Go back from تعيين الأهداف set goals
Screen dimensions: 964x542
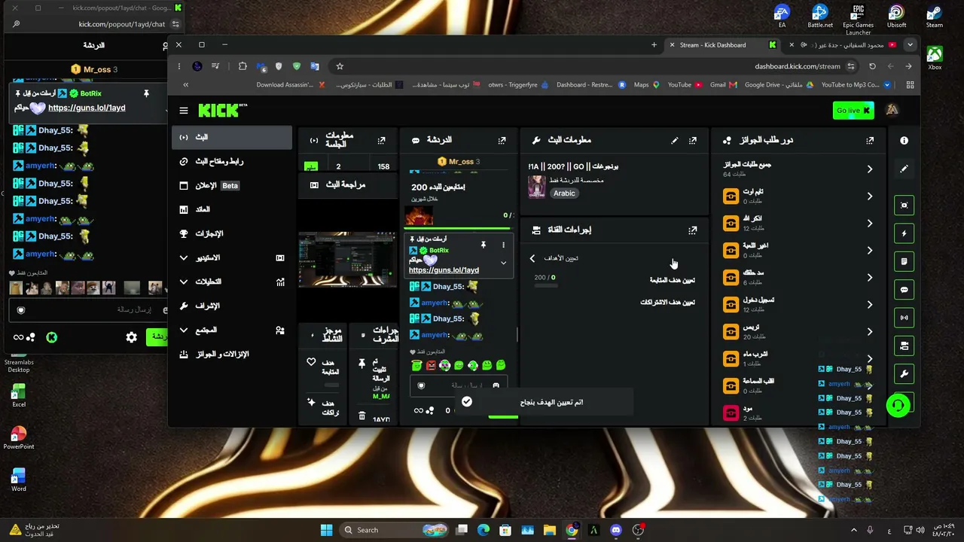click(532, 258)
